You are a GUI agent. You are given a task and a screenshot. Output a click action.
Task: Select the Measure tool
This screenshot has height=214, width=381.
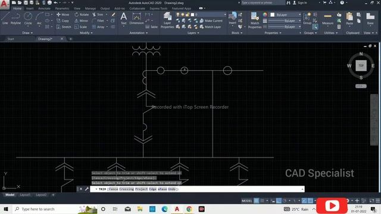327,19
